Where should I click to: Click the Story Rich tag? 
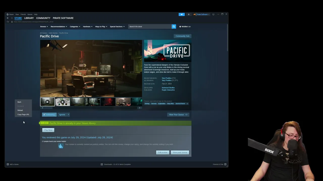(170, 104)
